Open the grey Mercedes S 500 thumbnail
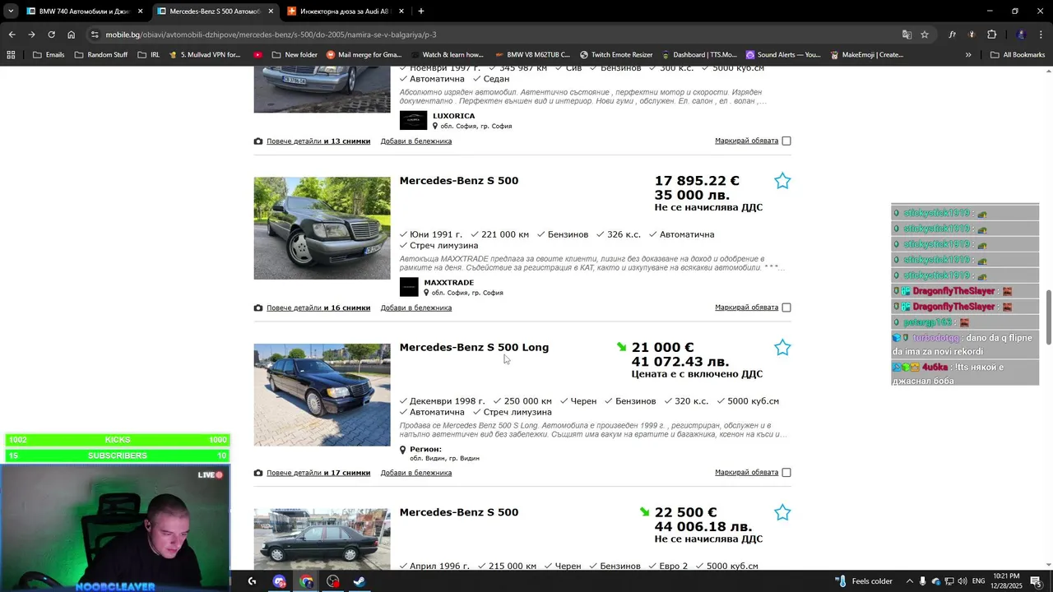This screenshot has width=1053, height=592. tap(322, 229)
